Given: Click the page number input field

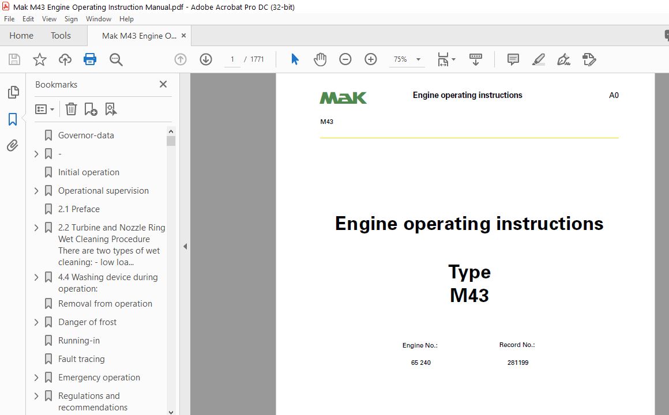Looking at the screenshot, I should click(x=232, y=59).
